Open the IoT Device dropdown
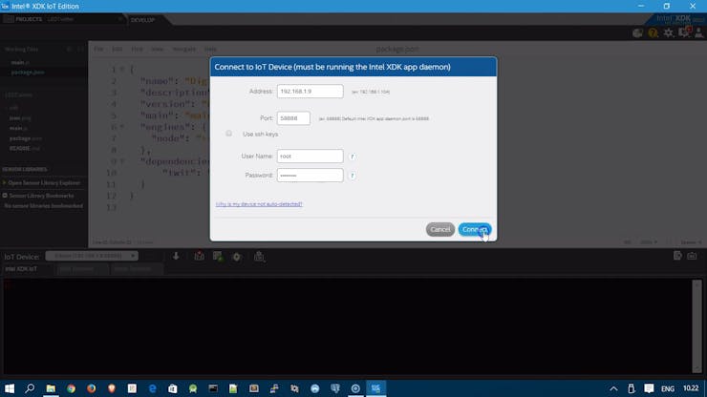707x397 pixels. [92, 256]
